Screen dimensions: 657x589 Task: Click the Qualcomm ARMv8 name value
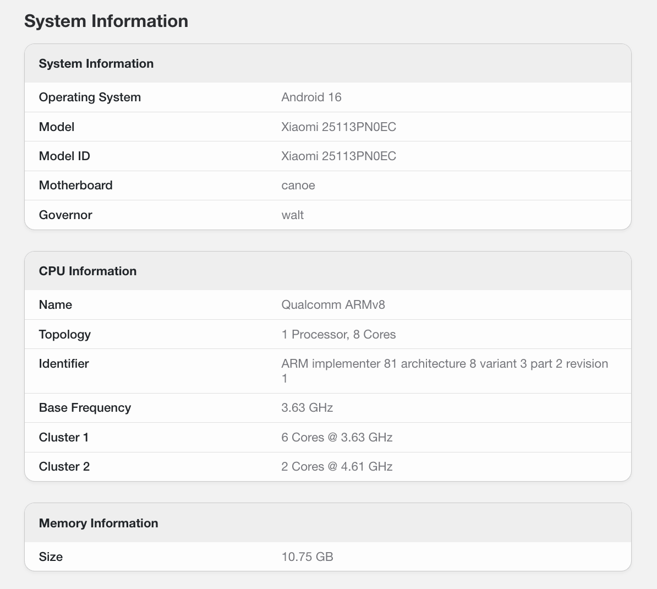pos(333,305)
